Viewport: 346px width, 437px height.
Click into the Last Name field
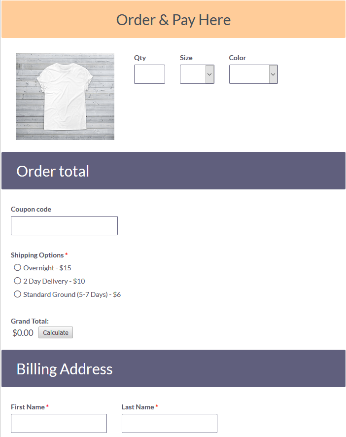169,423
